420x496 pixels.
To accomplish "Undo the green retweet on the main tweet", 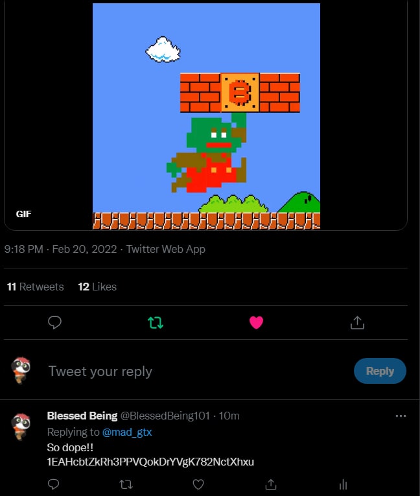I will (156, 322).
